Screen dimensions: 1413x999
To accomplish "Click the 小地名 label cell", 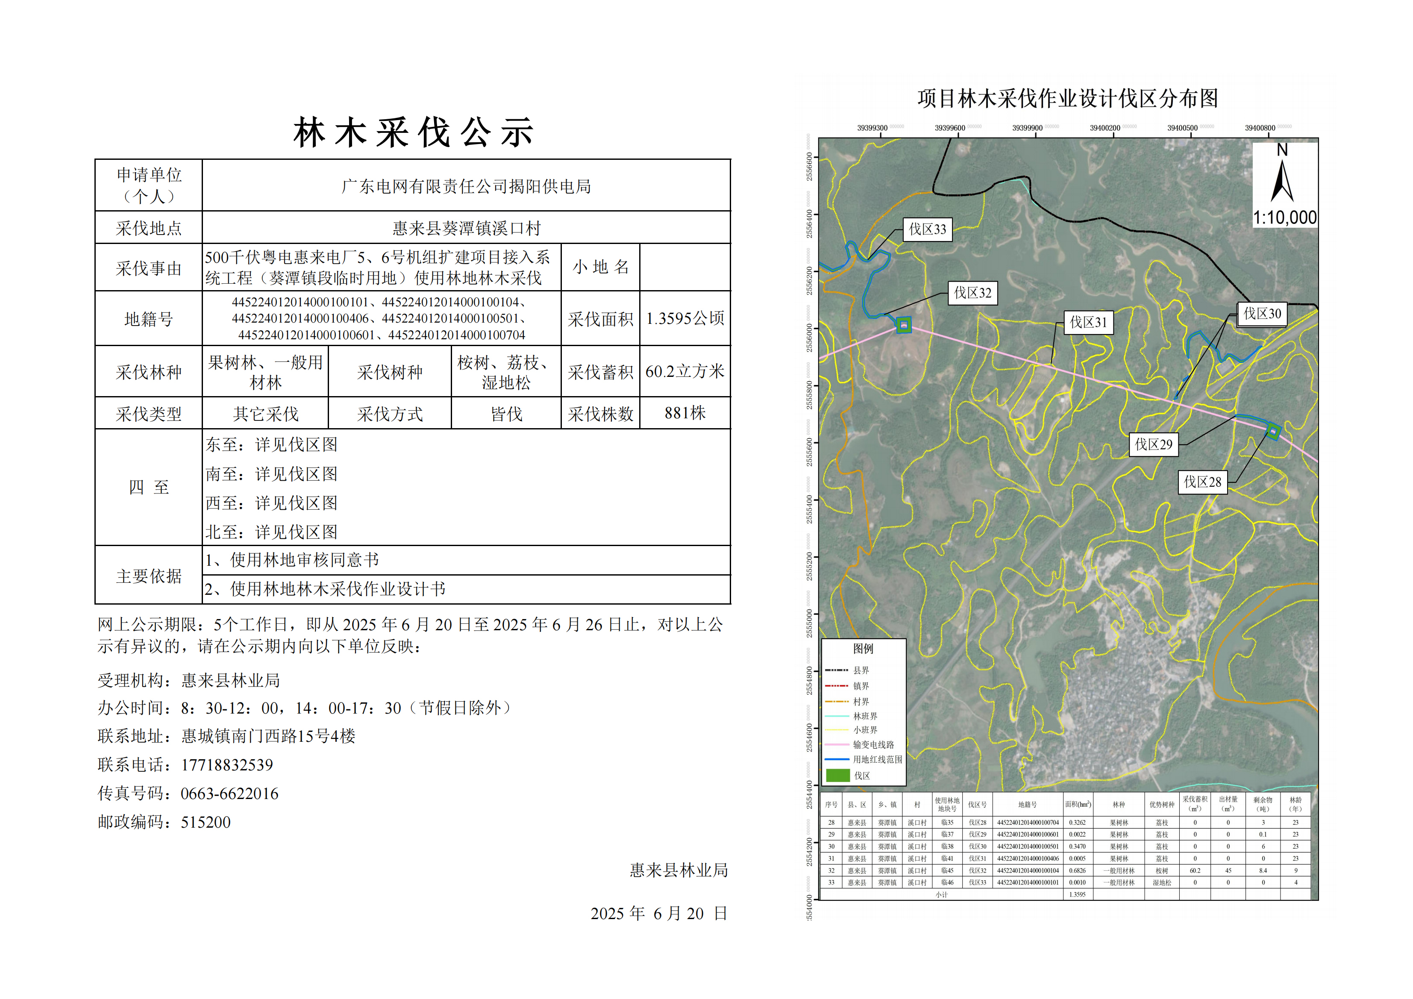I will tap(601, 267).
